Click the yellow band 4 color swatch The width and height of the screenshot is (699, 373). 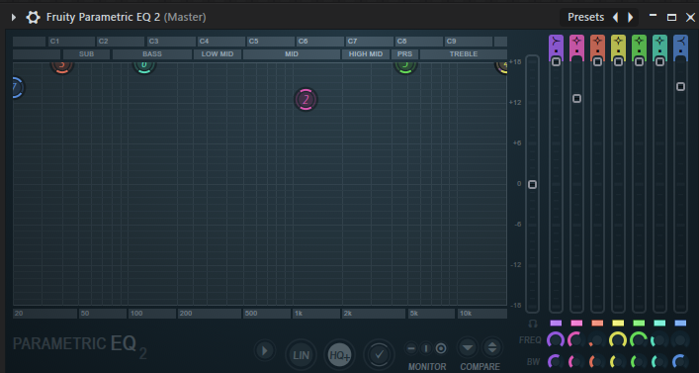[618, 323]
